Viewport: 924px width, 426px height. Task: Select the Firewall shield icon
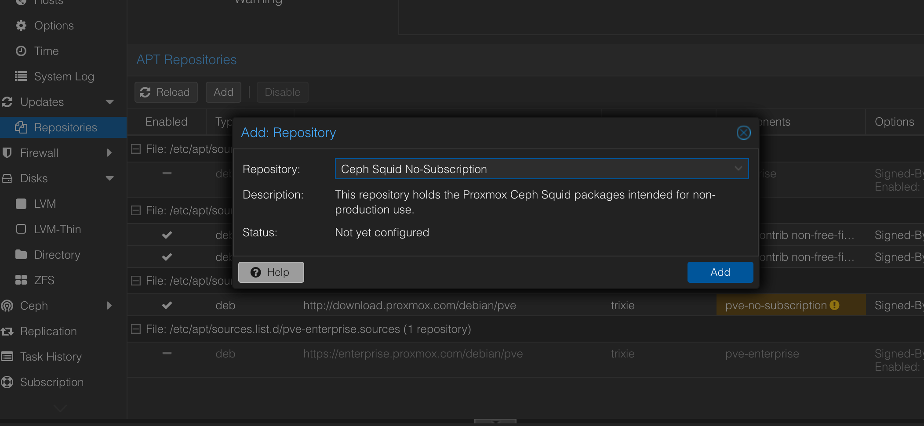click(7, 152)
